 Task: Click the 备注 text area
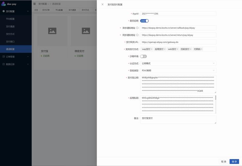coord(178,120)
